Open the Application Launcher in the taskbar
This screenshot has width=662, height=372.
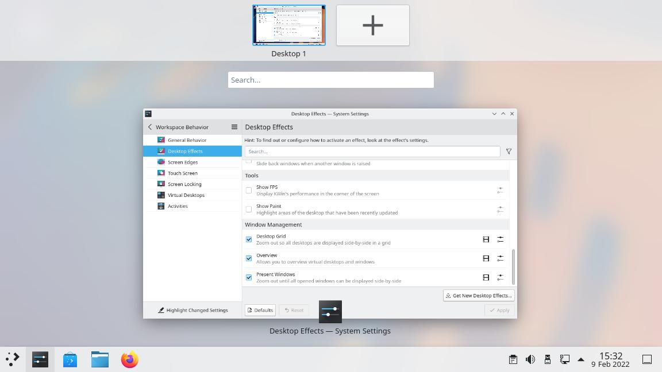point(13,359)
